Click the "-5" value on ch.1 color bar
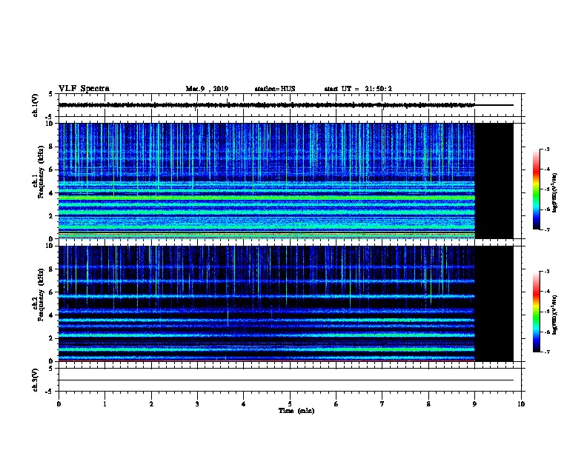The width and height of the screenshot is (587, 453). click(546, 189)
